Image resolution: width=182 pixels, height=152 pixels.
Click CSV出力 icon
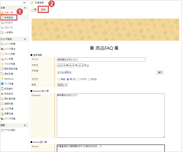pyautogui.click(x=2, y=23)
